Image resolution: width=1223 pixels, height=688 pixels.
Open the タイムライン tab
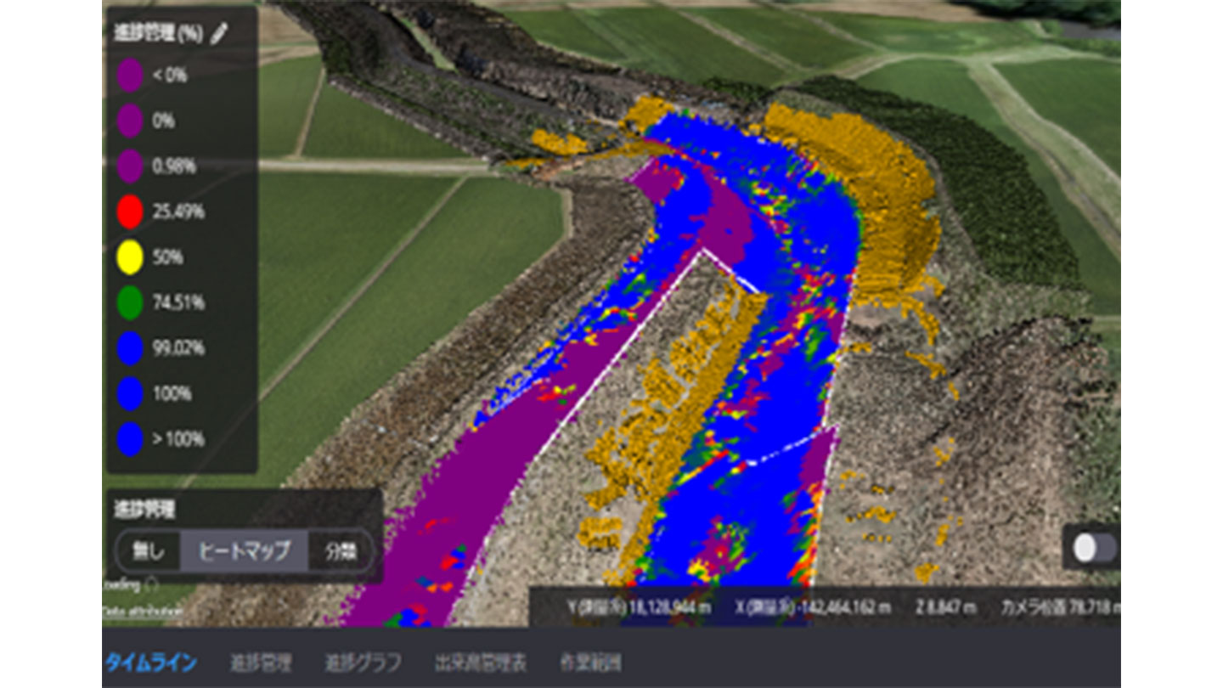(150, 662)
